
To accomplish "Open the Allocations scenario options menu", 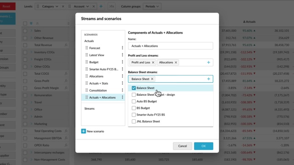I will coord(122,76).
